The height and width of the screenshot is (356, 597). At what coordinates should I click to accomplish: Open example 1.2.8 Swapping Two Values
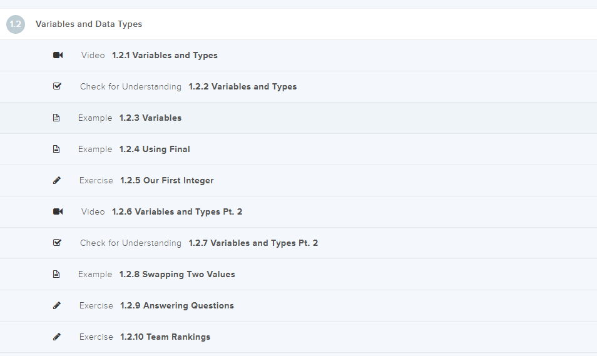point(177,274)
